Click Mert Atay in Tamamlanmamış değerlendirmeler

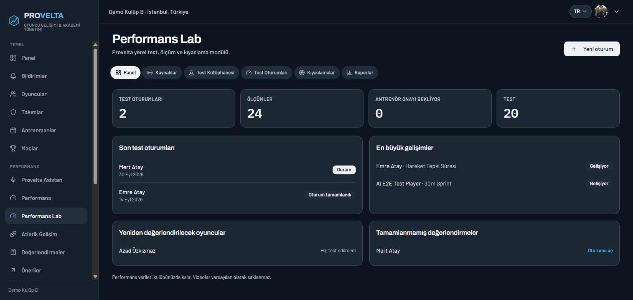388,251
